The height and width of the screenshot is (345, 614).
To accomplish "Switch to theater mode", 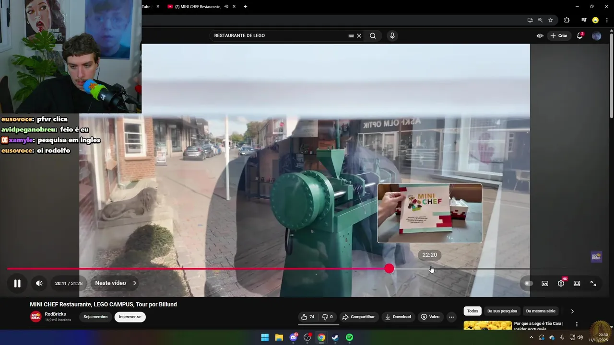I will pyautogui.click(x=577, y=283).
